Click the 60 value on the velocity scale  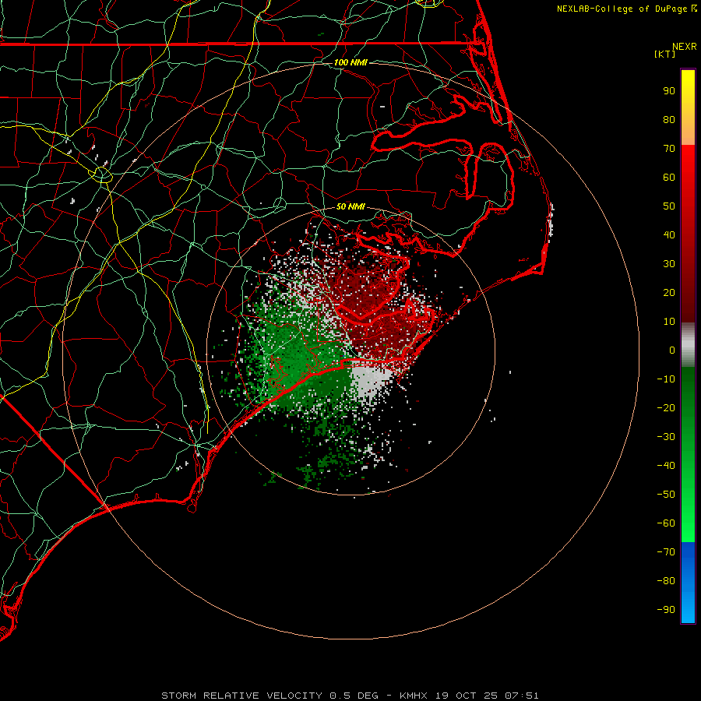pyautogui.click(x=669, y=177)
